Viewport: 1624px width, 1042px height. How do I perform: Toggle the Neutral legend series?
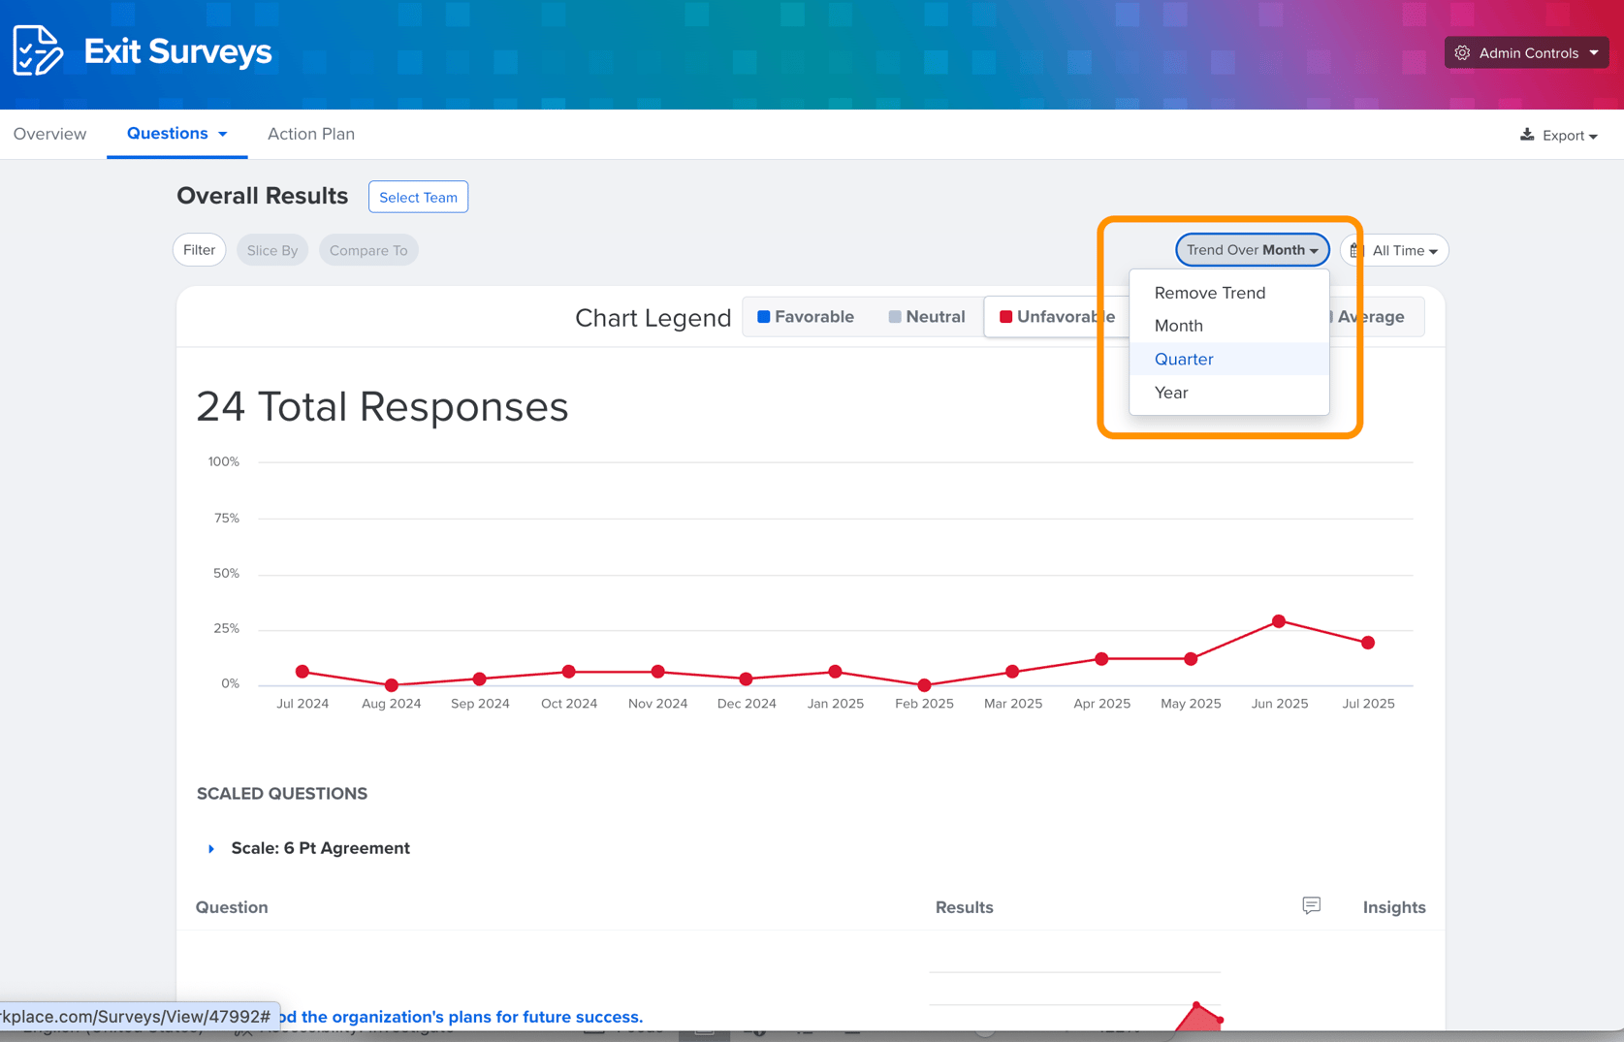[927, 317]
